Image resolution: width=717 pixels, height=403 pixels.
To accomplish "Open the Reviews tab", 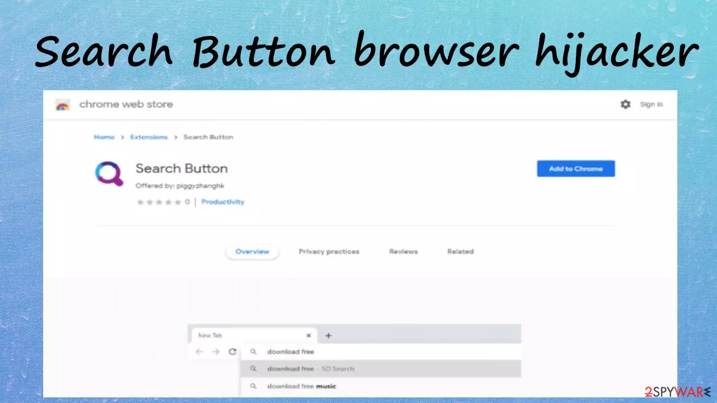I will coord(403,252).
